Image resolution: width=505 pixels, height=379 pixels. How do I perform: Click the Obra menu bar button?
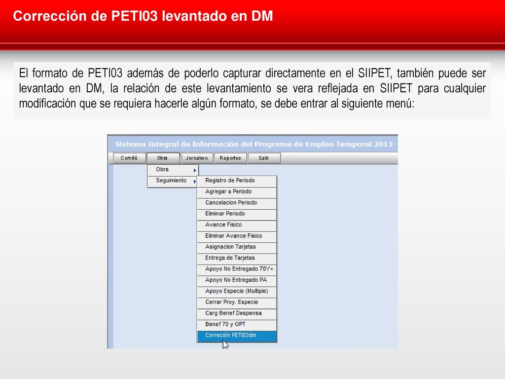[163, 158]
